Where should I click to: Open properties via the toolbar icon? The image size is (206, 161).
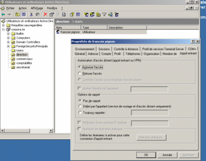[x=51, y=14]
